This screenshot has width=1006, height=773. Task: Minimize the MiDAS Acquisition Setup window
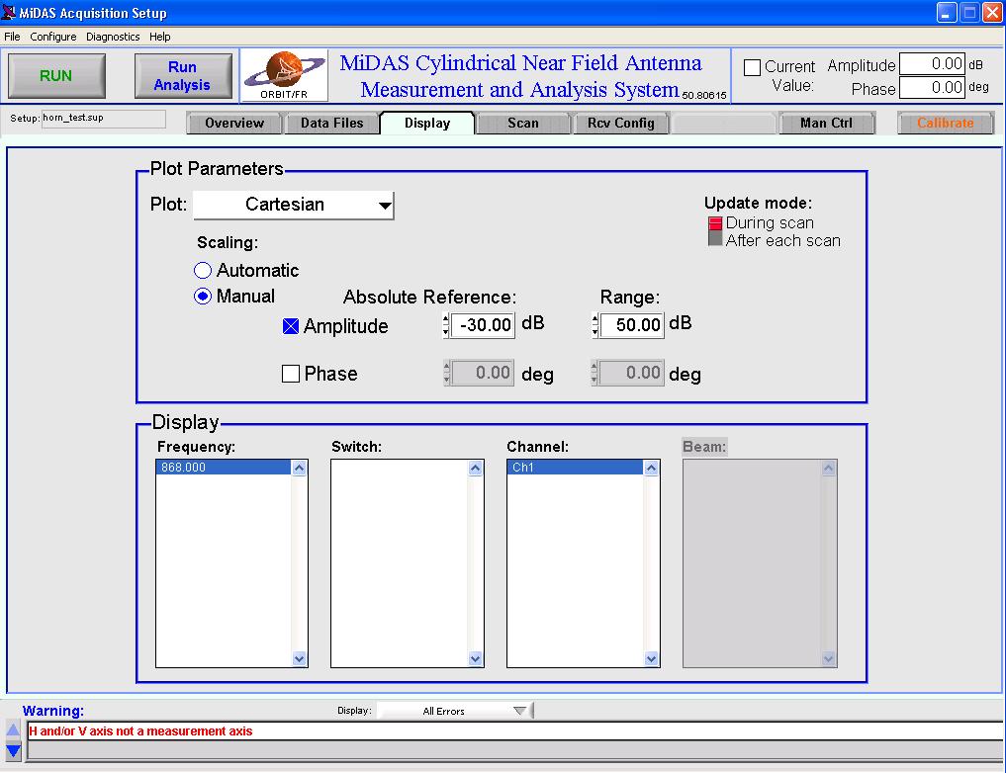click(947, 12)
